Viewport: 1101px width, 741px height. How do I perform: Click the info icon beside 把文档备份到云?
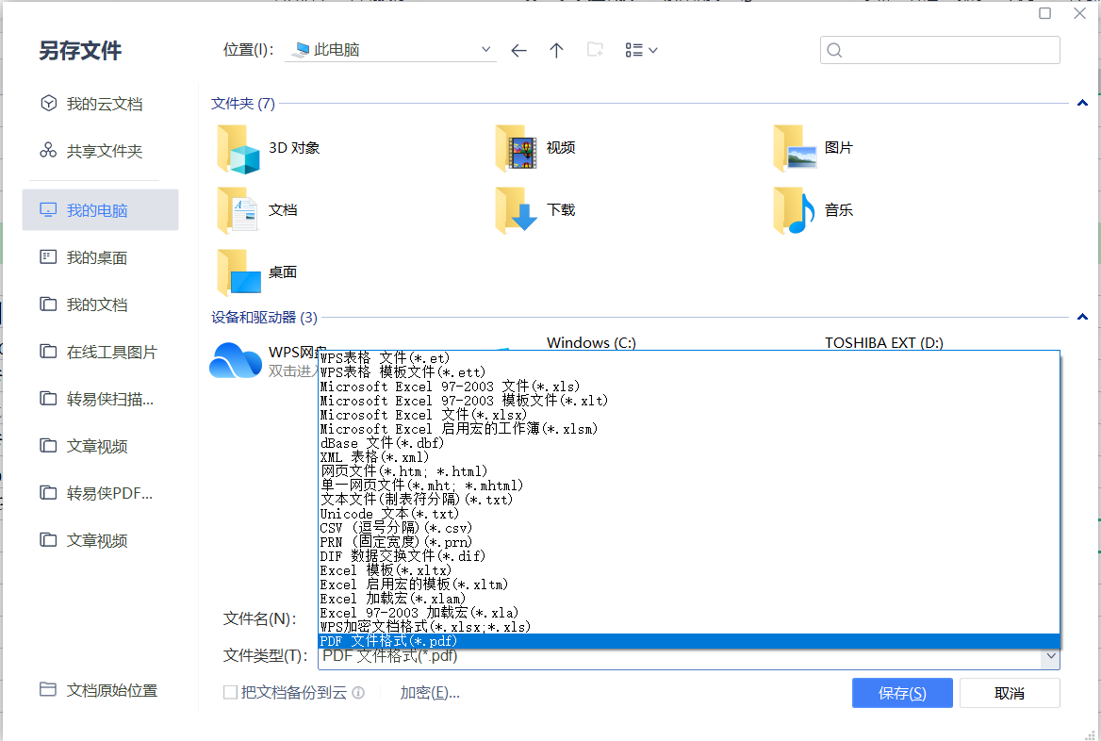(x=358, y=693)
